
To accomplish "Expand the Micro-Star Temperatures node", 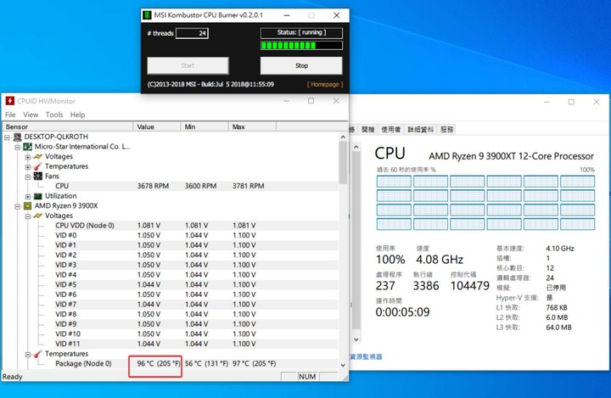I will 28,167.
